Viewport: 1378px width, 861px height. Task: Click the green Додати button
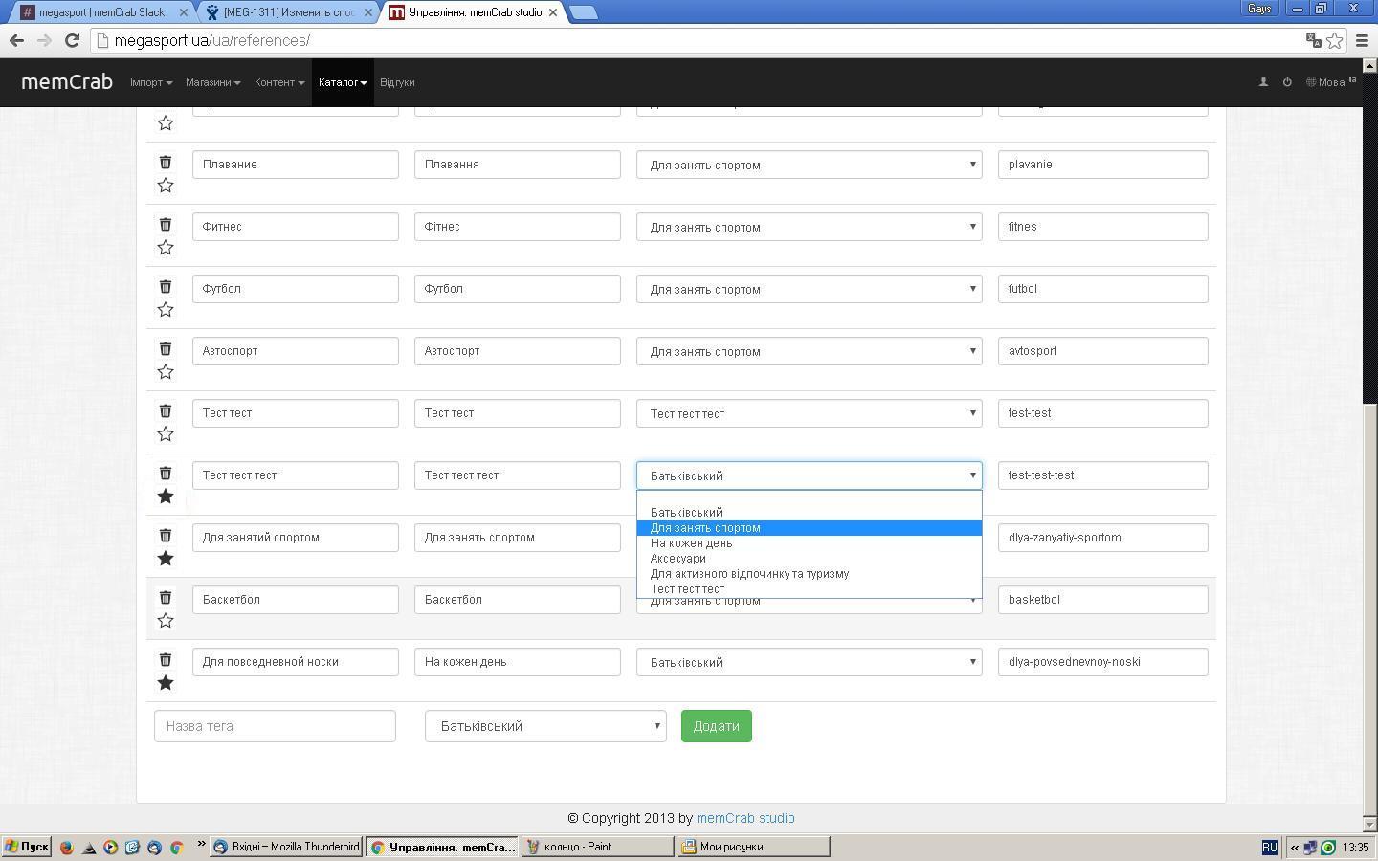[716, 726]
